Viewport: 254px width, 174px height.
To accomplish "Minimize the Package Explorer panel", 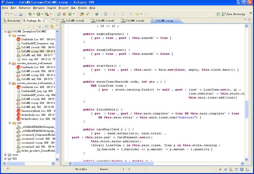I will 53,20.
